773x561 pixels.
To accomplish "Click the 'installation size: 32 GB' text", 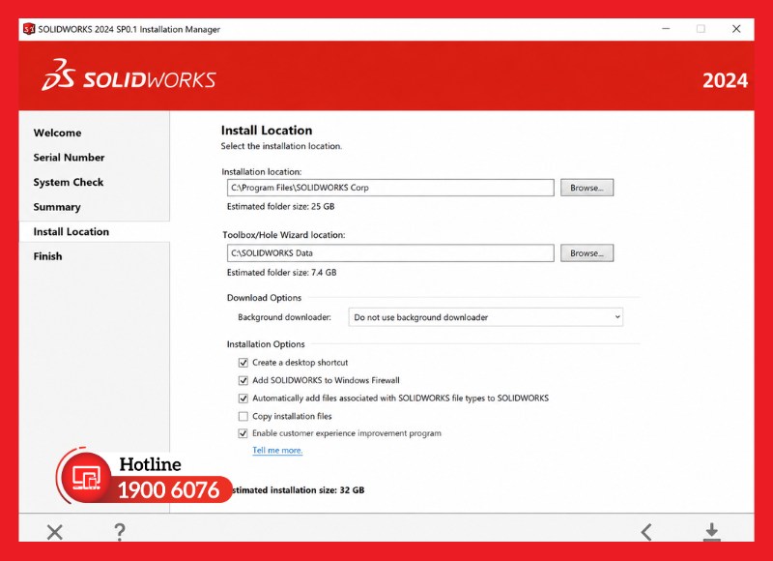I will 318,490.
